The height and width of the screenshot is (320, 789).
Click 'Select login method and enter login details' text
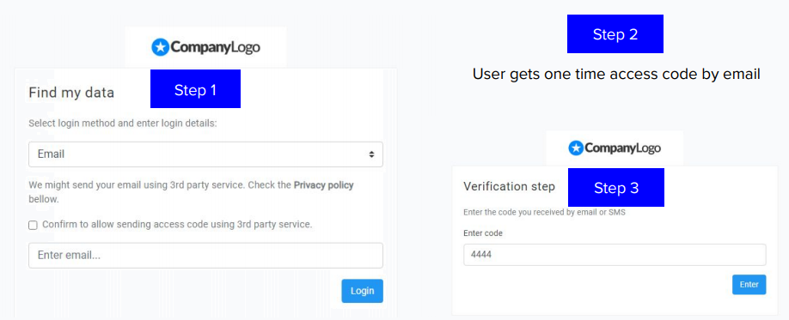(123, 123)
